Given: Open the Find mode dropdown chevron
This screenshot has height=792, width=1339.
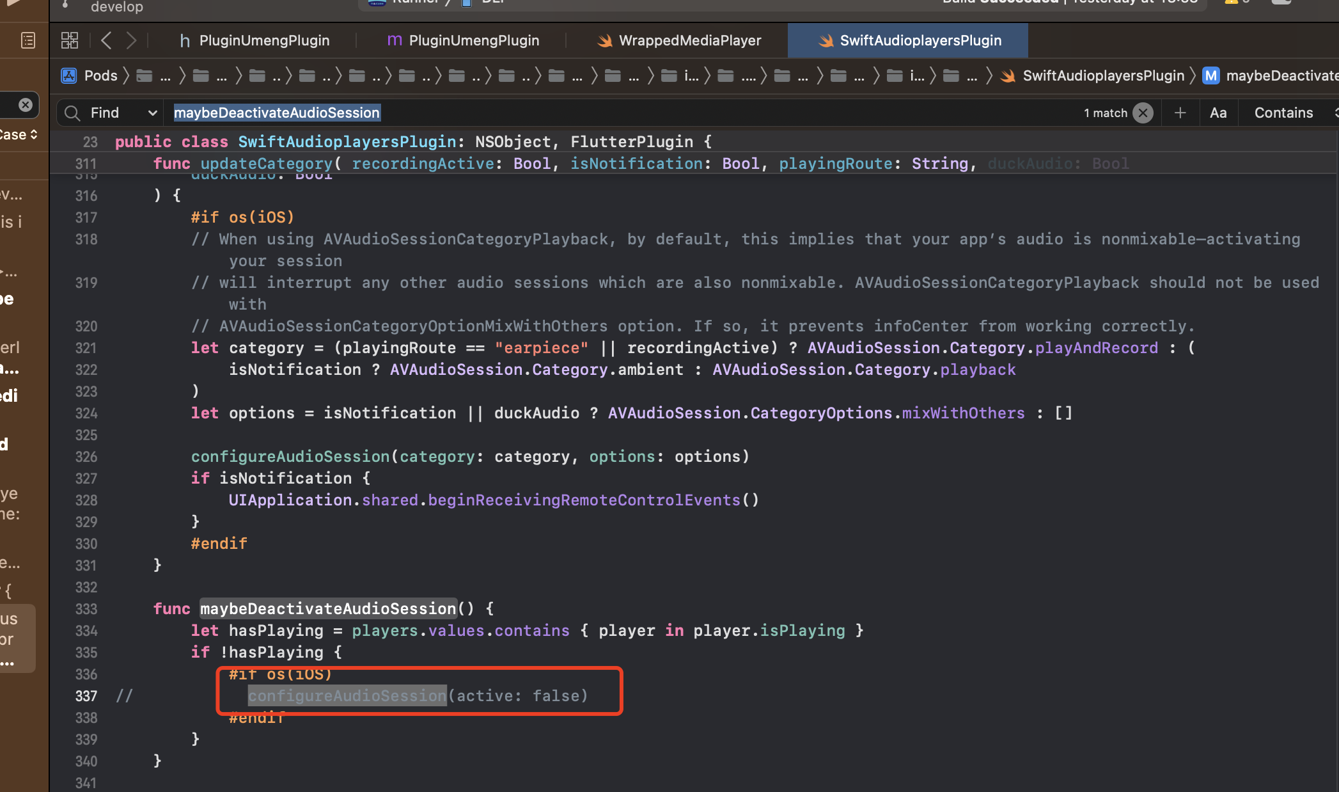Looking at the screenshot, I should (x=152, y=113).
